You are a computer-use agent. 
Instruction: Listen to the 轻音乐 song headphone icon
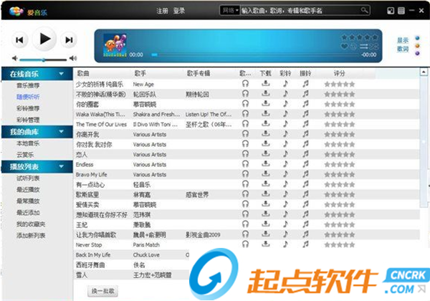(x=245, y=184)
